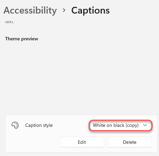Click the palette icon beside Caption style
Image resolution: width=159 pixels, height=156 pixels.
(x=15, y=125)
